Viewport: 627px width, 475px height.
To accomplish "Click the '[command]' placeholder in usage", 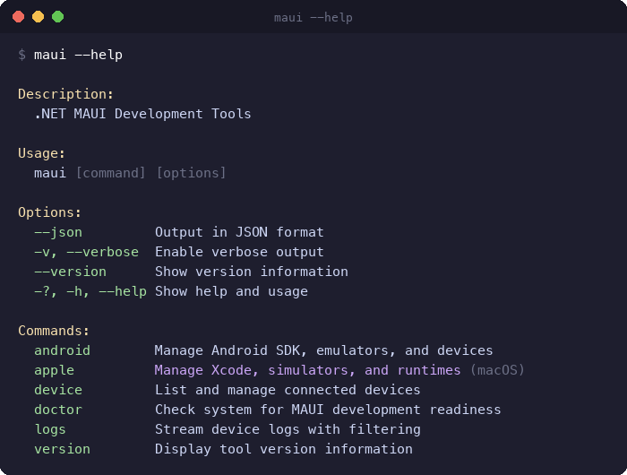I will pos(111,173).
